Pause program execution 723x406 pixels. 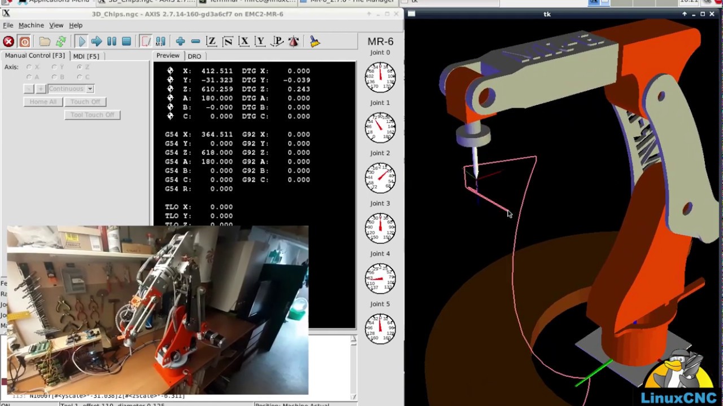point(112,41)
